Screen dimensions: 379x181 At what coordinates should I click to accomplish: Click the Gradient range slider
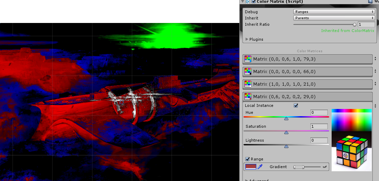(x=307, y=167)
